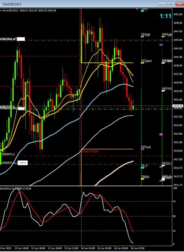Click the 3427.85 price scale value
This screenshot has height=252, width=184.
tap(178, 117)
